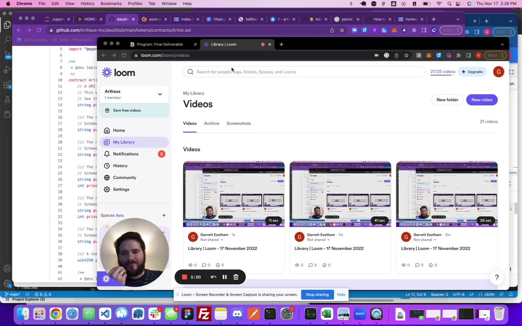
Task: Open Finder from the Dock
Action: coord(23,314)
